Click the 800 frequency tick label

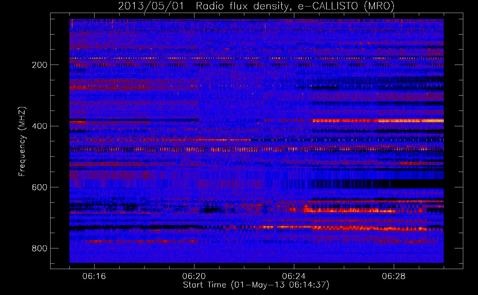(40, 248)
